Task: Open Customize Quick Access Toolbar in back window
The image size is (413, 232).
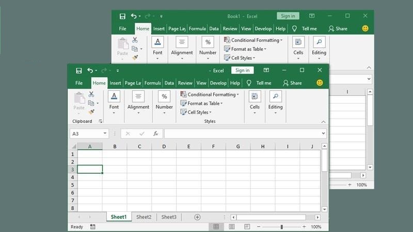Action: coord(161,16)
